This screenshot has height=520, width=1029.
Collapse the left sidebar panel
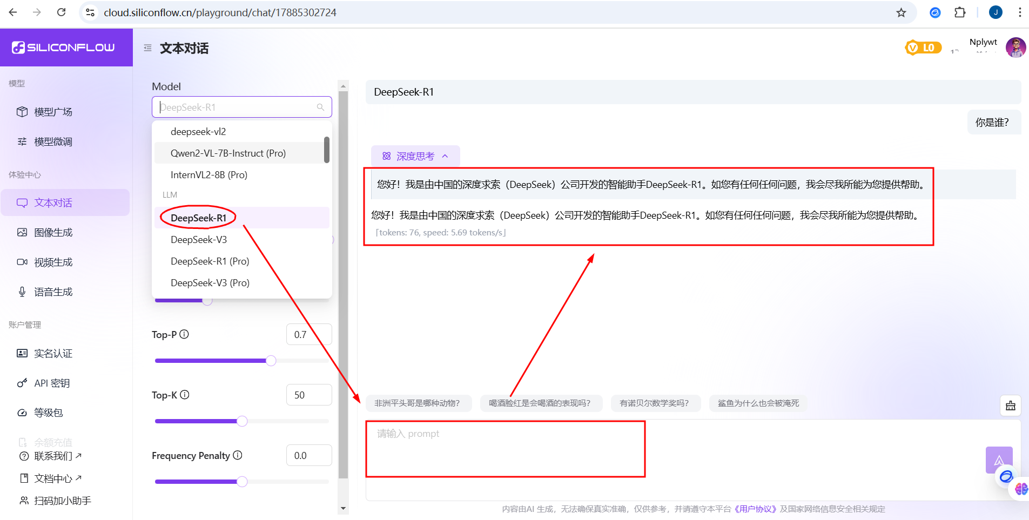(x=147, y=48)
